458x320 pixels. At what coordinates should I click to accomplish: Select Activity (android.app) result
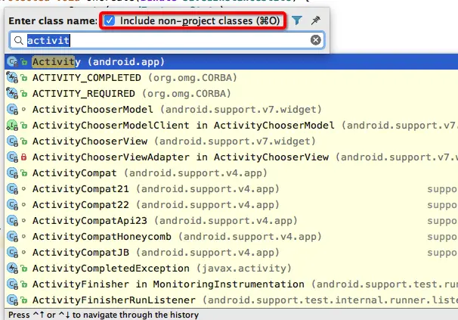pos(231,62)
